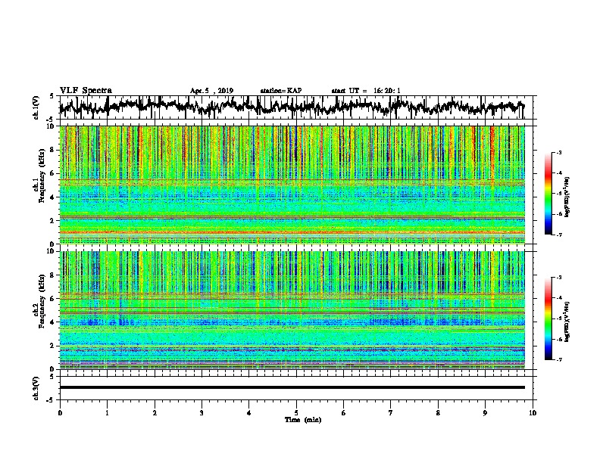Click the ch.3(V) axis label
Screen dimensions: 600x463
click(36, 388)
